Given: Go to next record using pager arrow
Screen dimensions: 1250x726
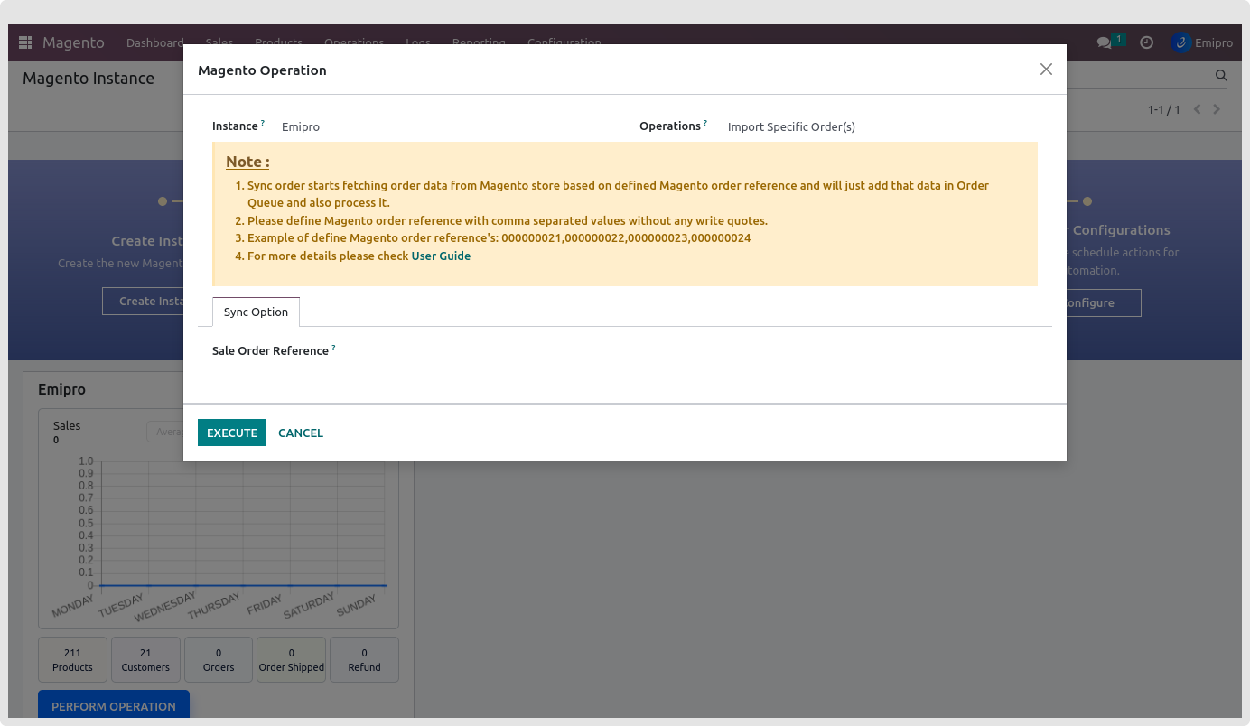Looking at the screenshot, I should 1217,109.
